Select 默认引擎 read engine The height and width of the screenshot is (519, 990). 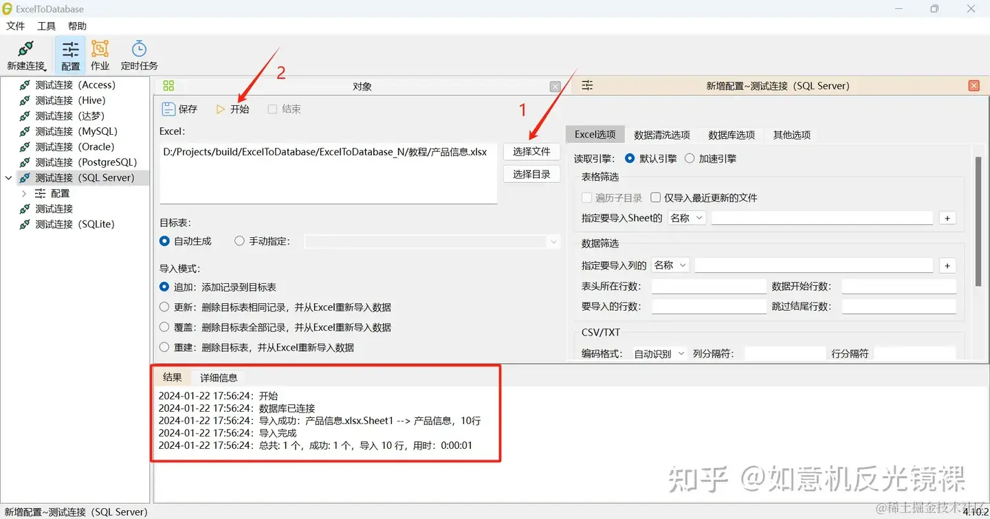click(630, 158)
